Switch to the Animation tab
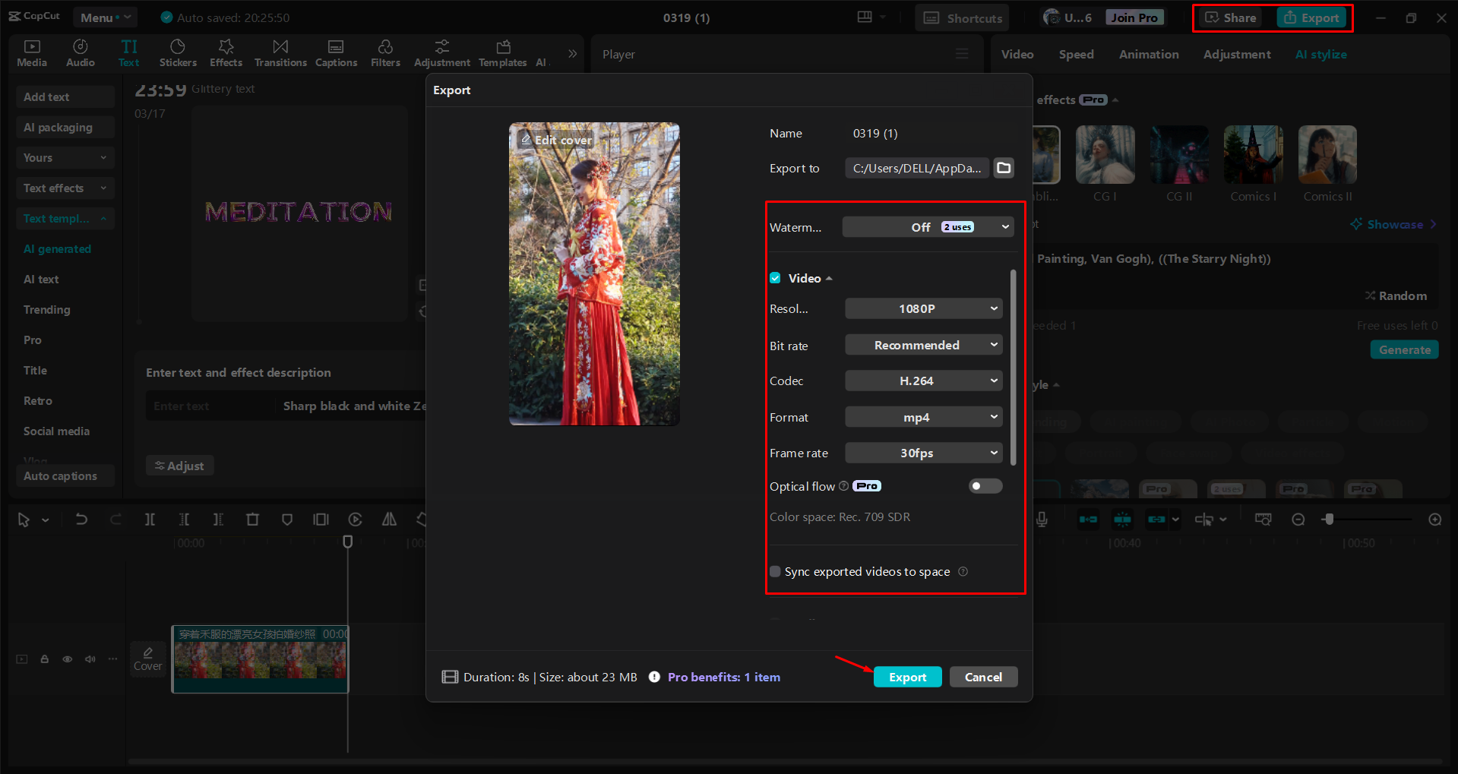This screenshot has width=1458, height=774. pos(1148,54)
